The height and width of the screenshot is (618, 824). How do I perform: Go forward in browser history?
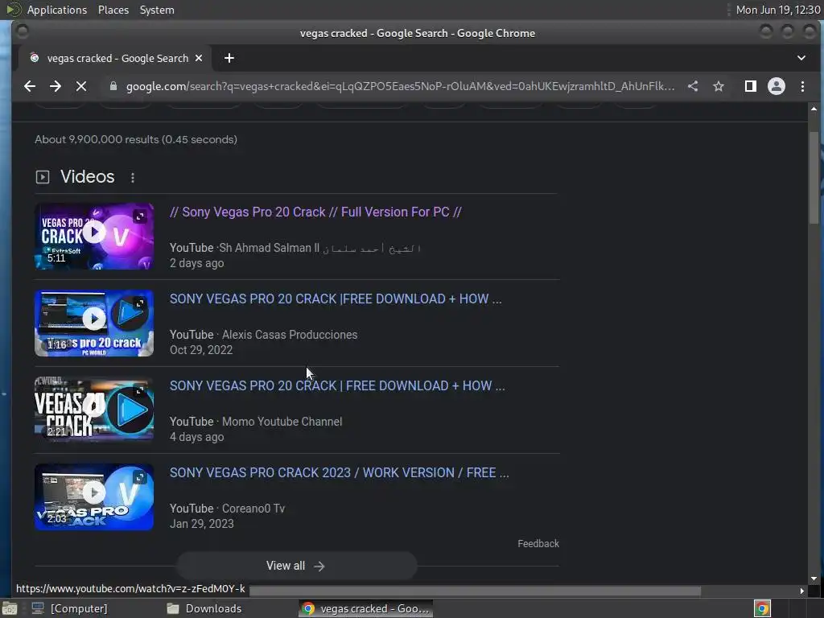[56, 86]
